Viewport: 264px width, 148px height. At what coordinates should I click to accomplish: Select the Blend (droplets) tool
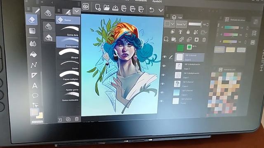[x=33, y=44]
